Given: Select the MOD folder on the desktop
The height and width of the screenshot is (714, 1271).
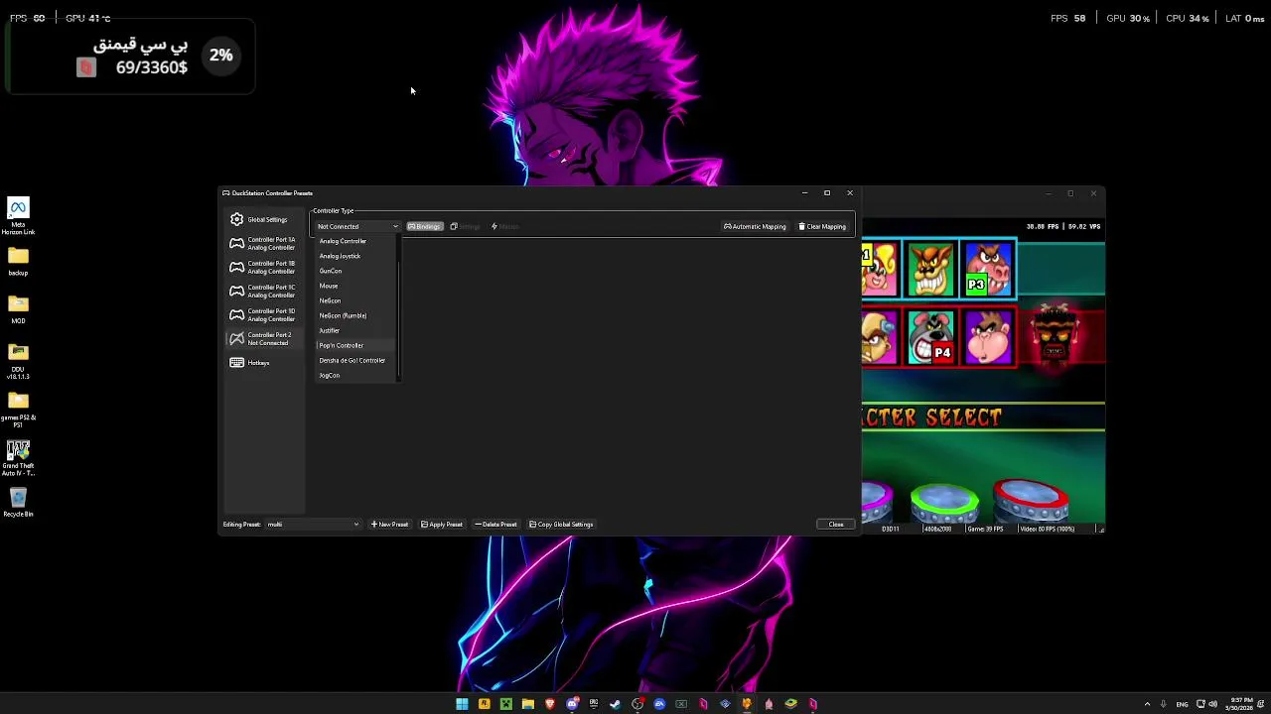Looking at the screenshot, I should pyautogui.click(x=18, y=309).
